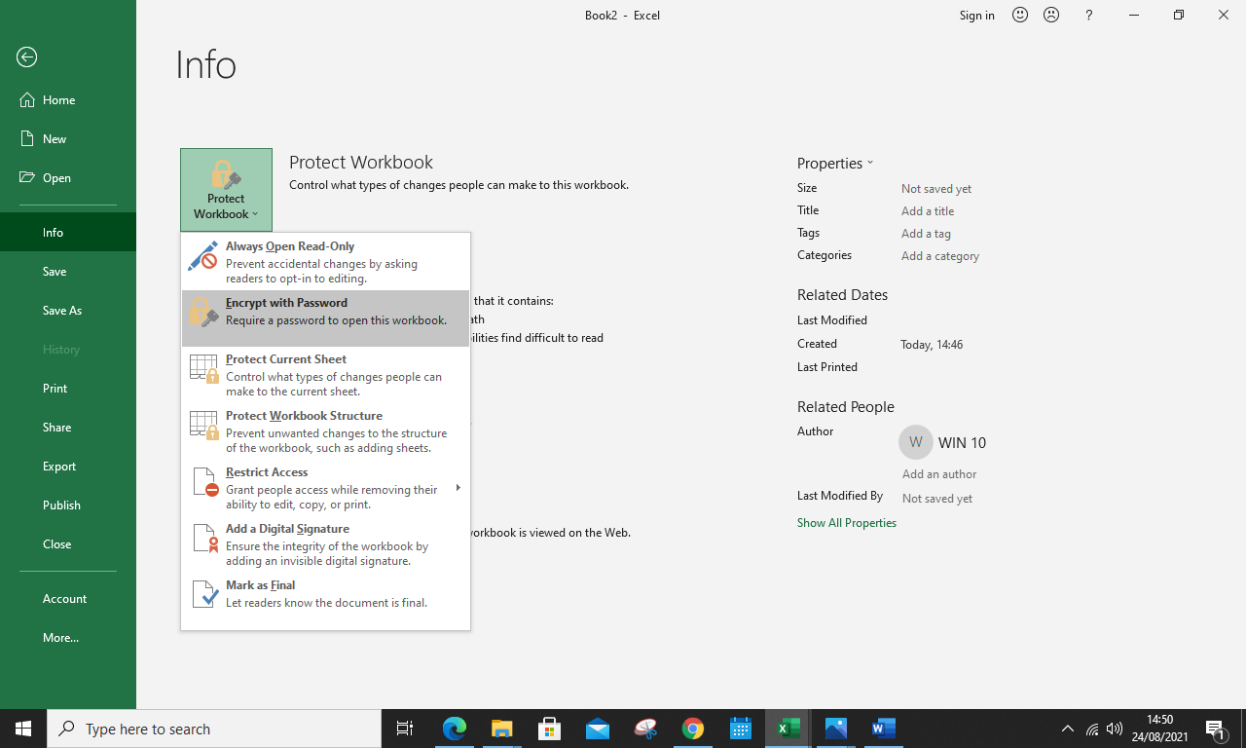Choose Encrypt with Password from the menu
Viewport: 1246px width, 748px height.
286,303
